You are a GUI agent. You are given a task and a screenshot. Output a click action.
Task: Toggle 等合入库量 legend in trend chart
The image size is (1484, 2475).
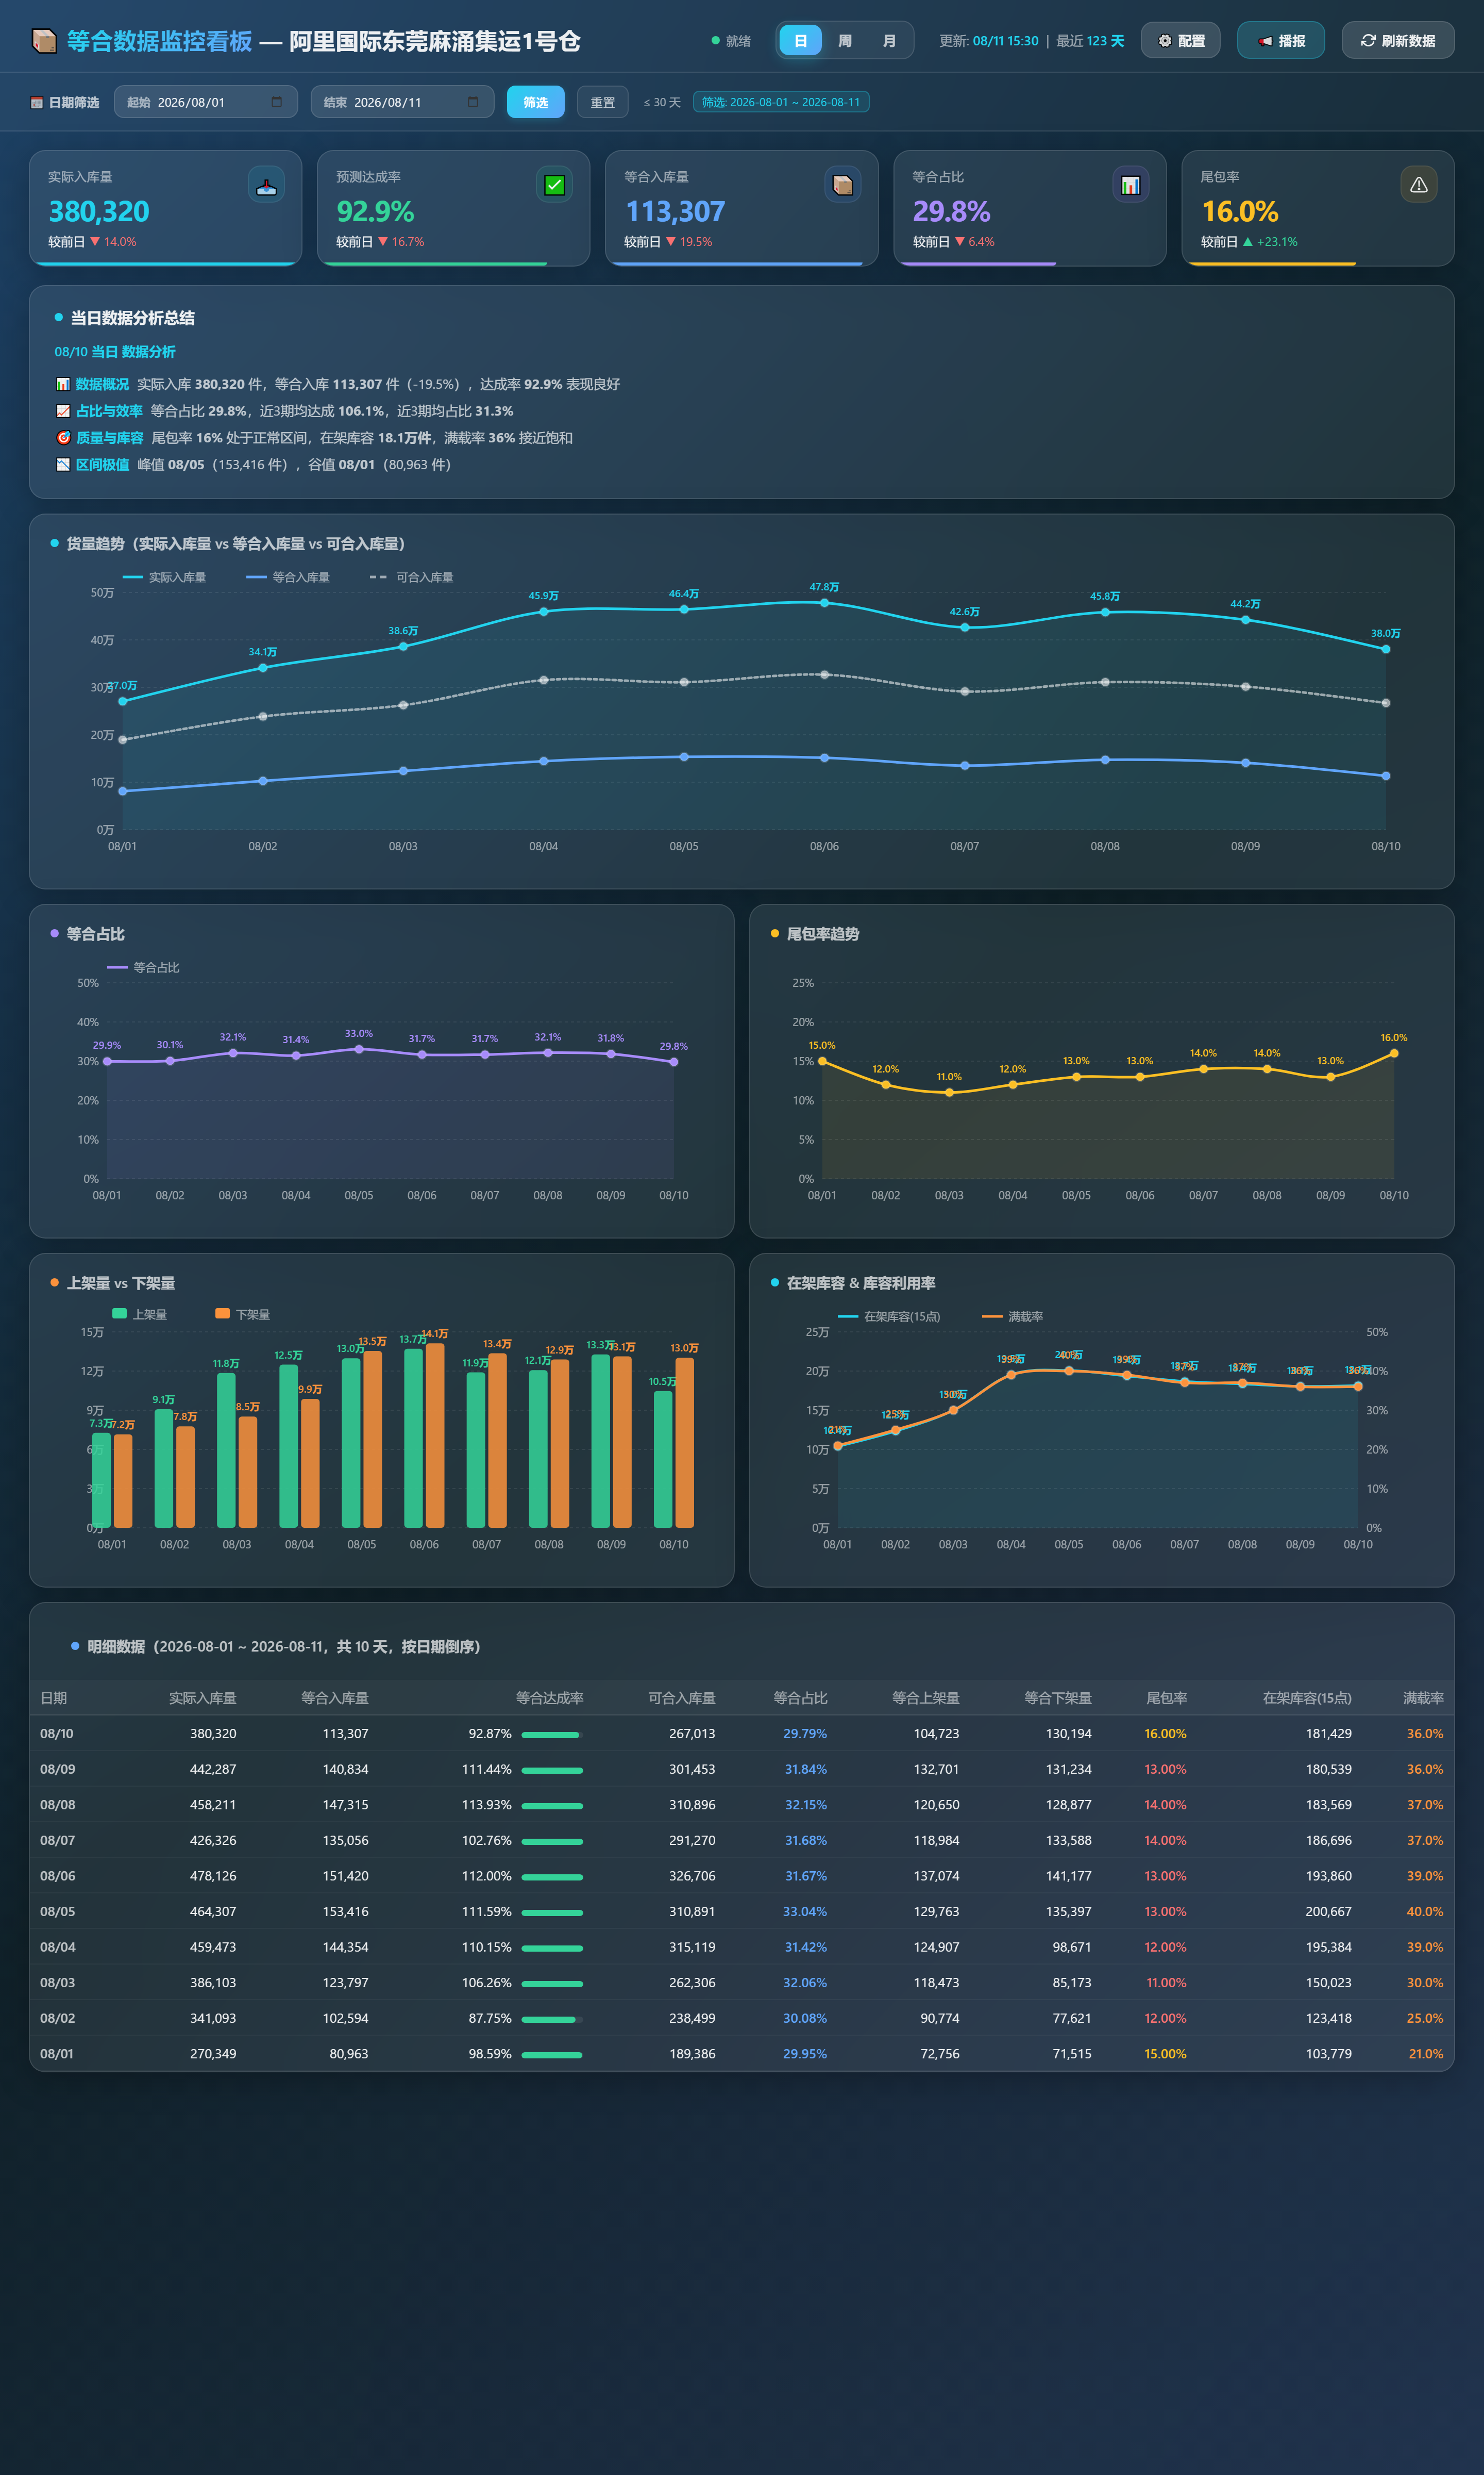point(288,577)
